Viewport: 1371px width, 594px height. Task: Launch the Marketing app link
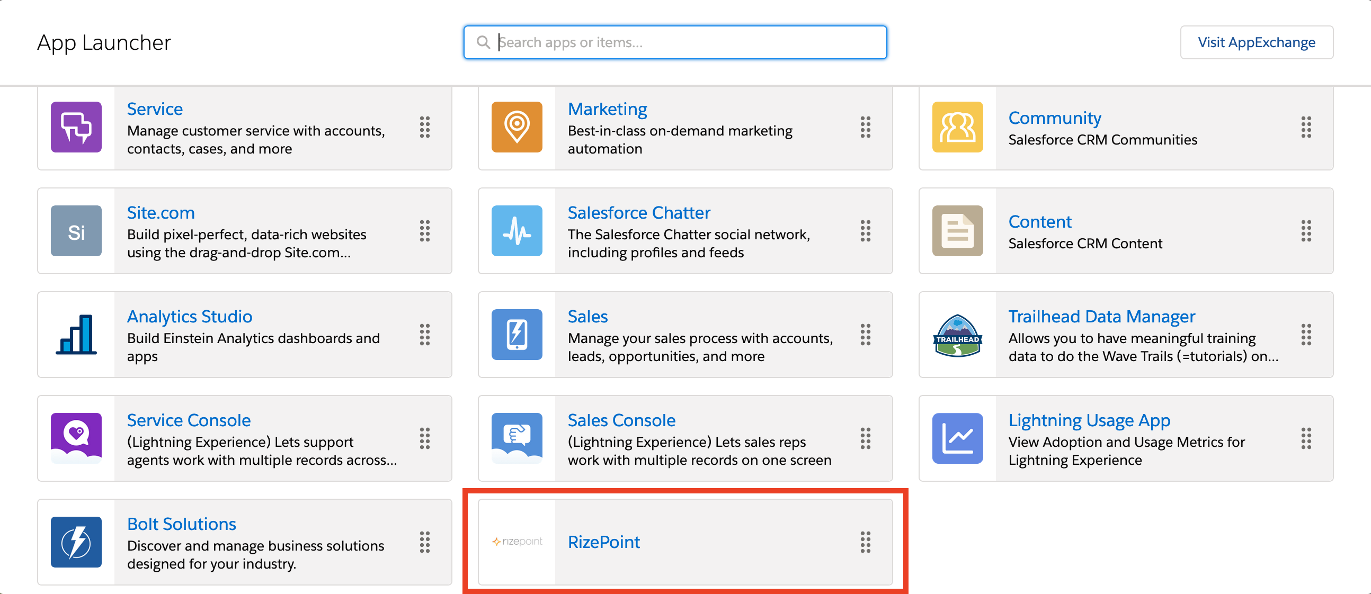[607, 109]
